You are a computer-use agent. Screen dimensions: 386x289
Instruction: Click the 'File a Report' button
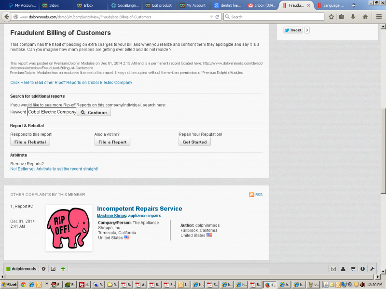pyautogui.click(x=112, y=142)
